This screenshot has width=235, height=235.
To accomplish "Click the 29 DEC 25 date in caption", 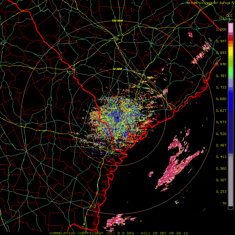I will (x=163, y=233).
